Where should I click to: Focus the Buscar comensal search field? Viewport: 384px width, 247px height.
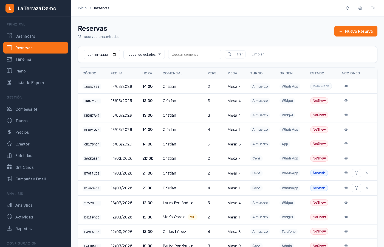pos(195,54)
